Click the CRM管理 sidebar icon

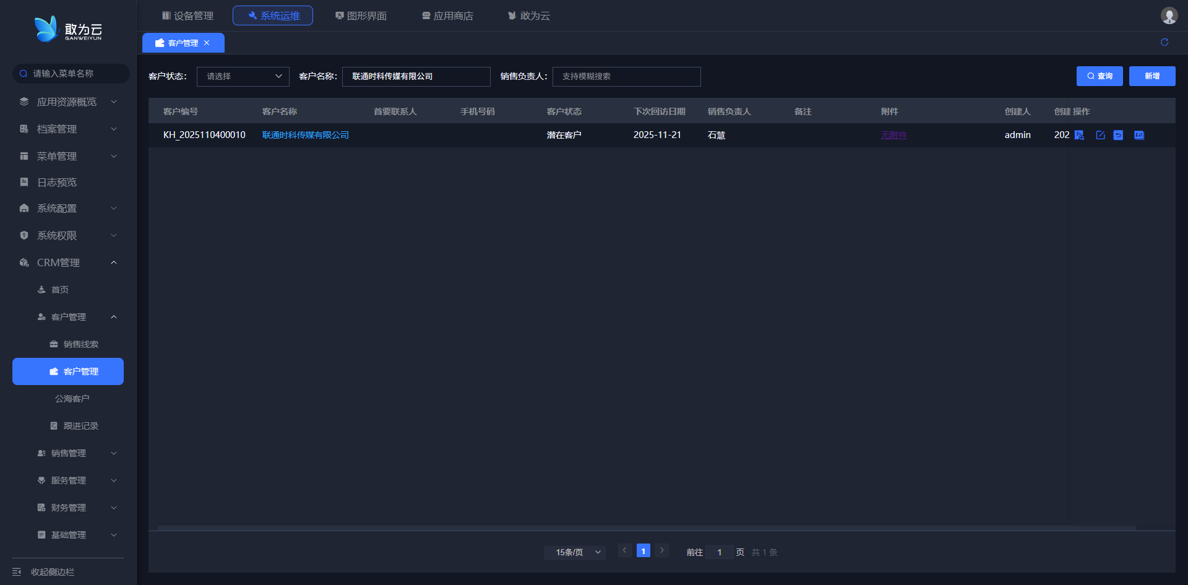[x=24, y=262]
